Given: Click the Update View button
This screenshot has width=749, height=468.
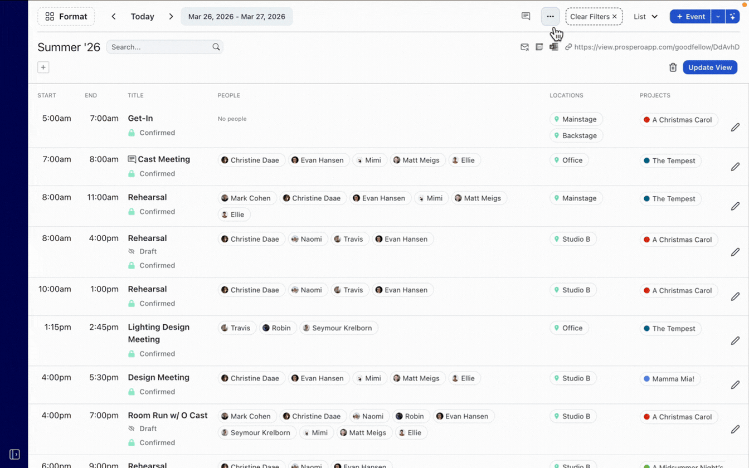Looking at the screenshot, I should coord(710,67).
